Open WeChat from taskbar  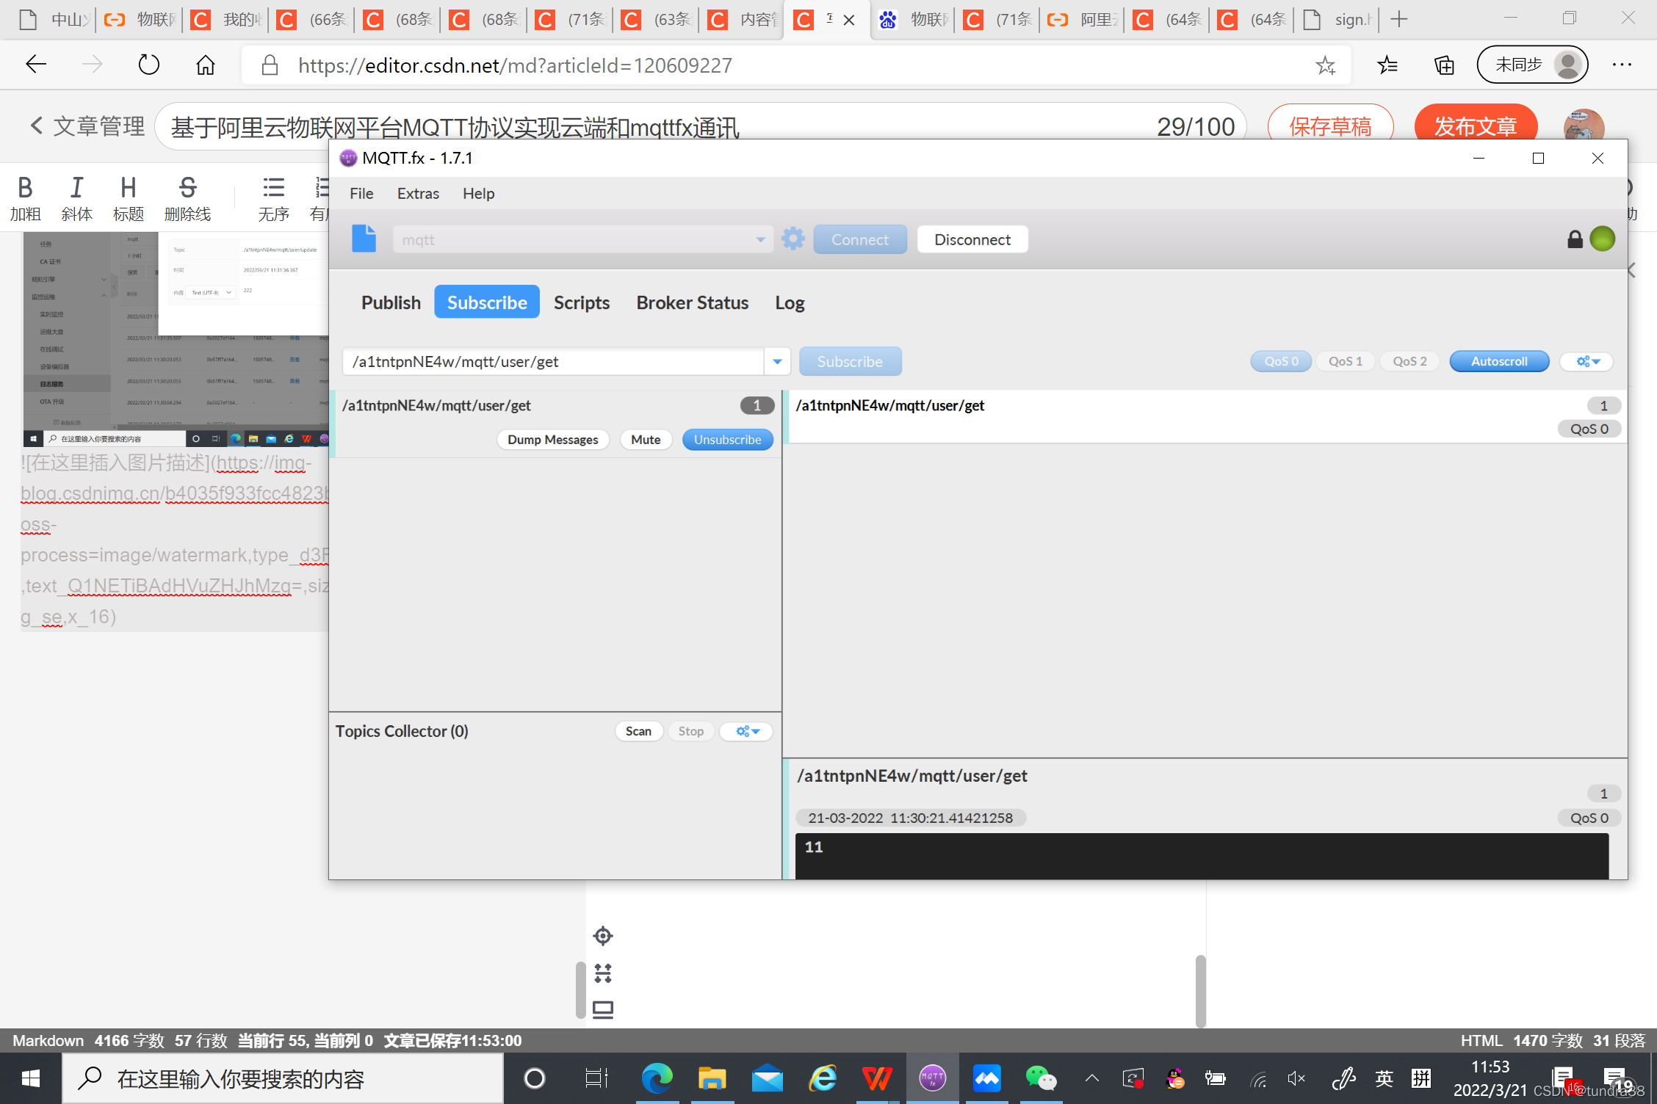1041,1078
